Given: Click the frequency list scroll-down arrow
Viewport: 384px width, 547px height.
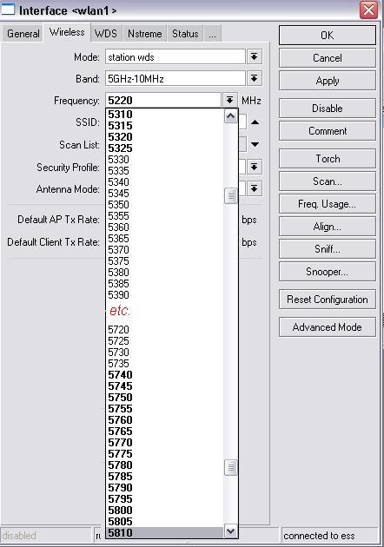Looking at the screenshot, I should 230,531.
